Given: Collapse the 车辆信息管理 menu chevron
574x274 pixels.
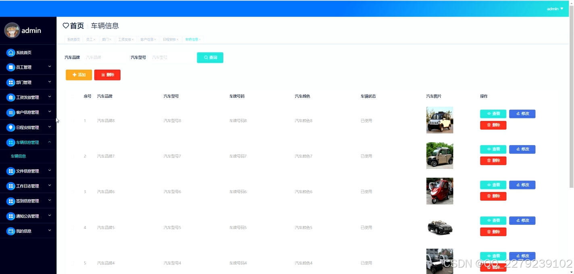Looking at the screenshot, I should coord(50,142).
